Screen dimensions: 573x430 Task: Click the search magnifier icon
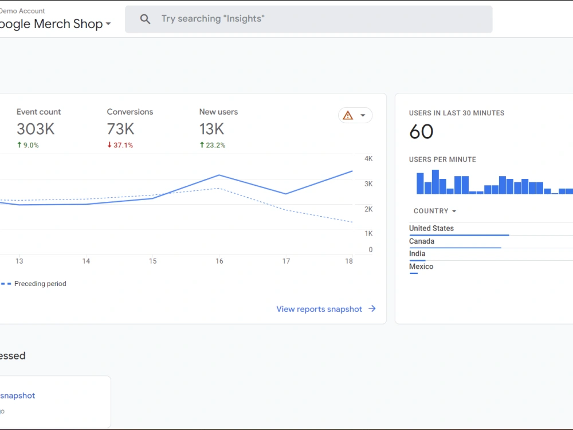tap(145, 19)
